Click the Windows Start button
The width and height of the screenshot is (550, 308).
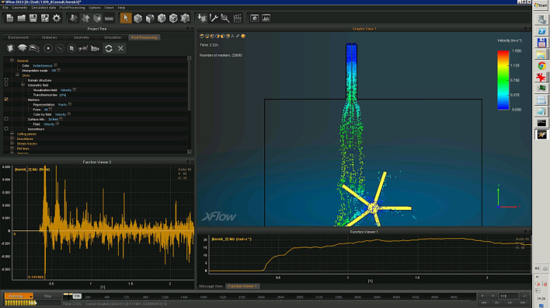(x=541, y=5)
